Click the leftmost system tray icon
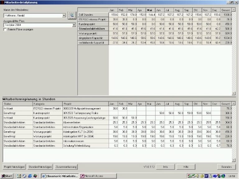Viewport: 239px width, 179px height. click(189, 176)
